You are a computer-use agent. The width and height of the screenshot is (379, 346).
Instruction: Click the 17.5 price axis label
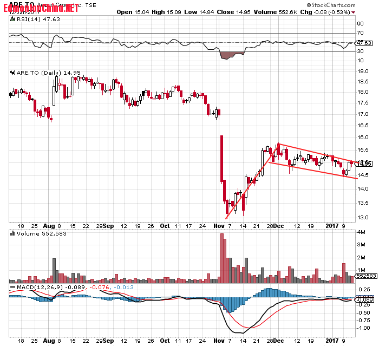coord(363,103)
